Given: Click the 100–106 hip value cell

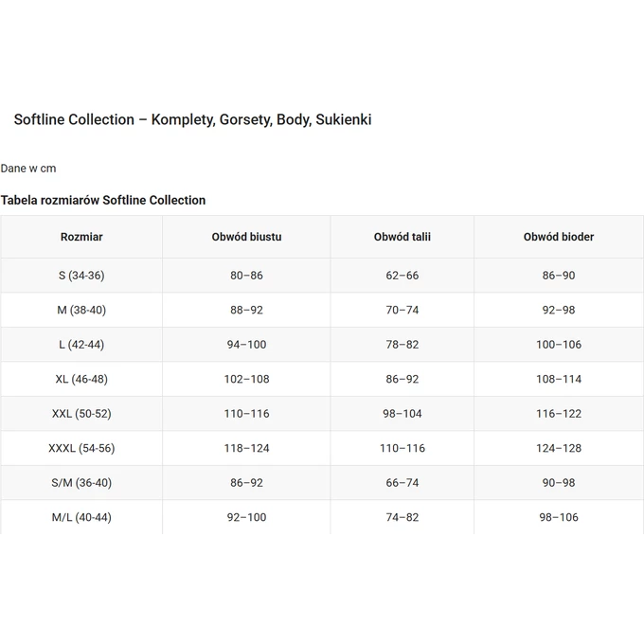Looking at the screenshot, I should (x=559, y=345).
